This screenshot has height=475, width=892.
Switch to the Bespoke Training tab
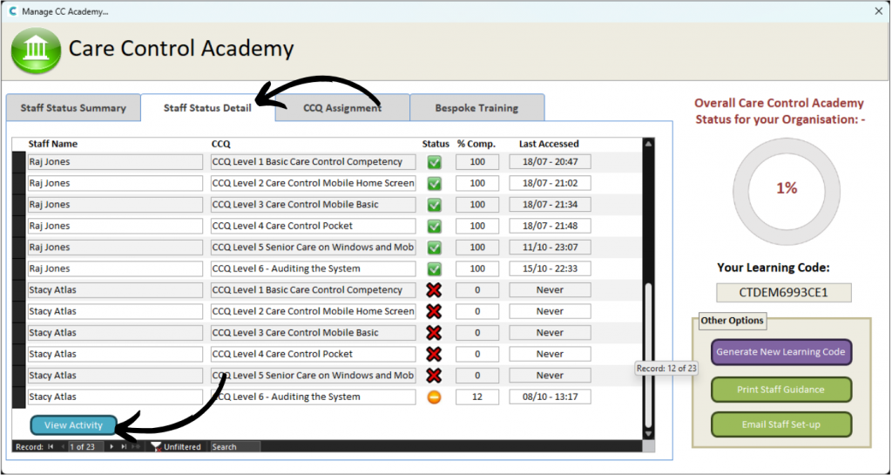pos(476,108)
